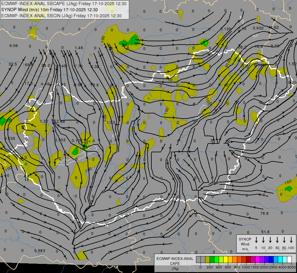Viewport: 297px width, 273px height.
Task: Click the map value 8.62
Action: 275,28
